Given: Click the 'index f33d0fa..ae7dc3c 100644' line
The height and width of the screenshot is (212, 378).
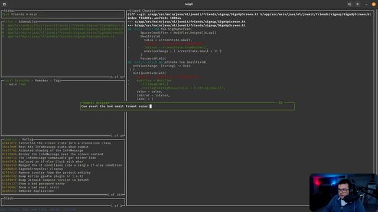Looking at the screenshot, I should (x=154, y=18).
